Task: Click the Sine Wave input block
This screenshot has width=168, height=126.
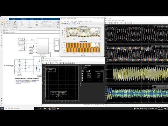Action: click(x=23, y=48)
